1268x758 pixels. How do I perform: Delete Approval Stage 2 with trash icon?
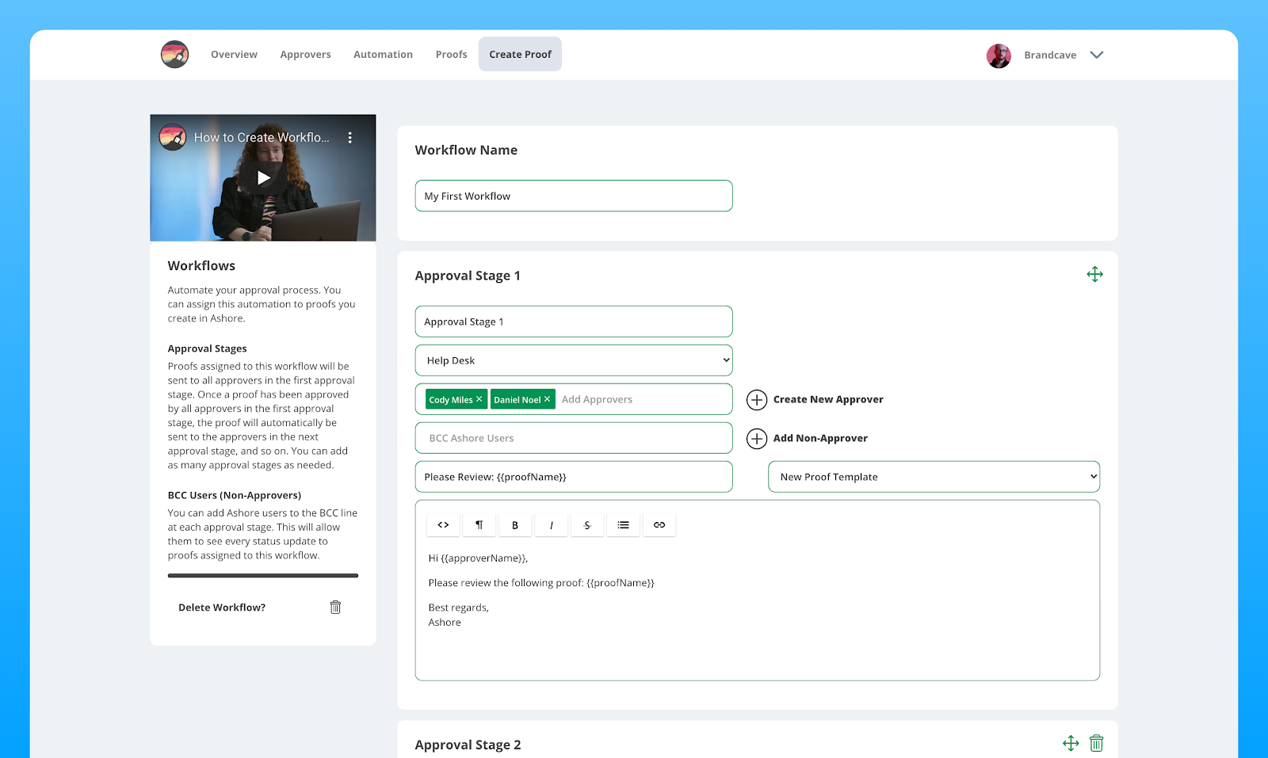1097,743
